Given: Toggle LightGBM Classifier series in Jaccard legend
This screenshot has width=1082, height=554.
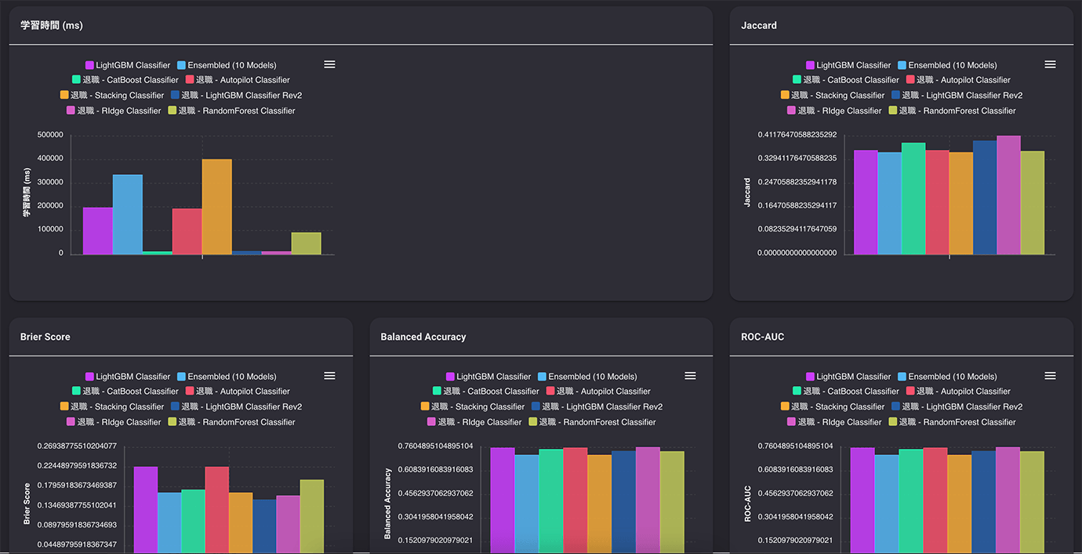Looking at the screenshot, I should point(848,65).
